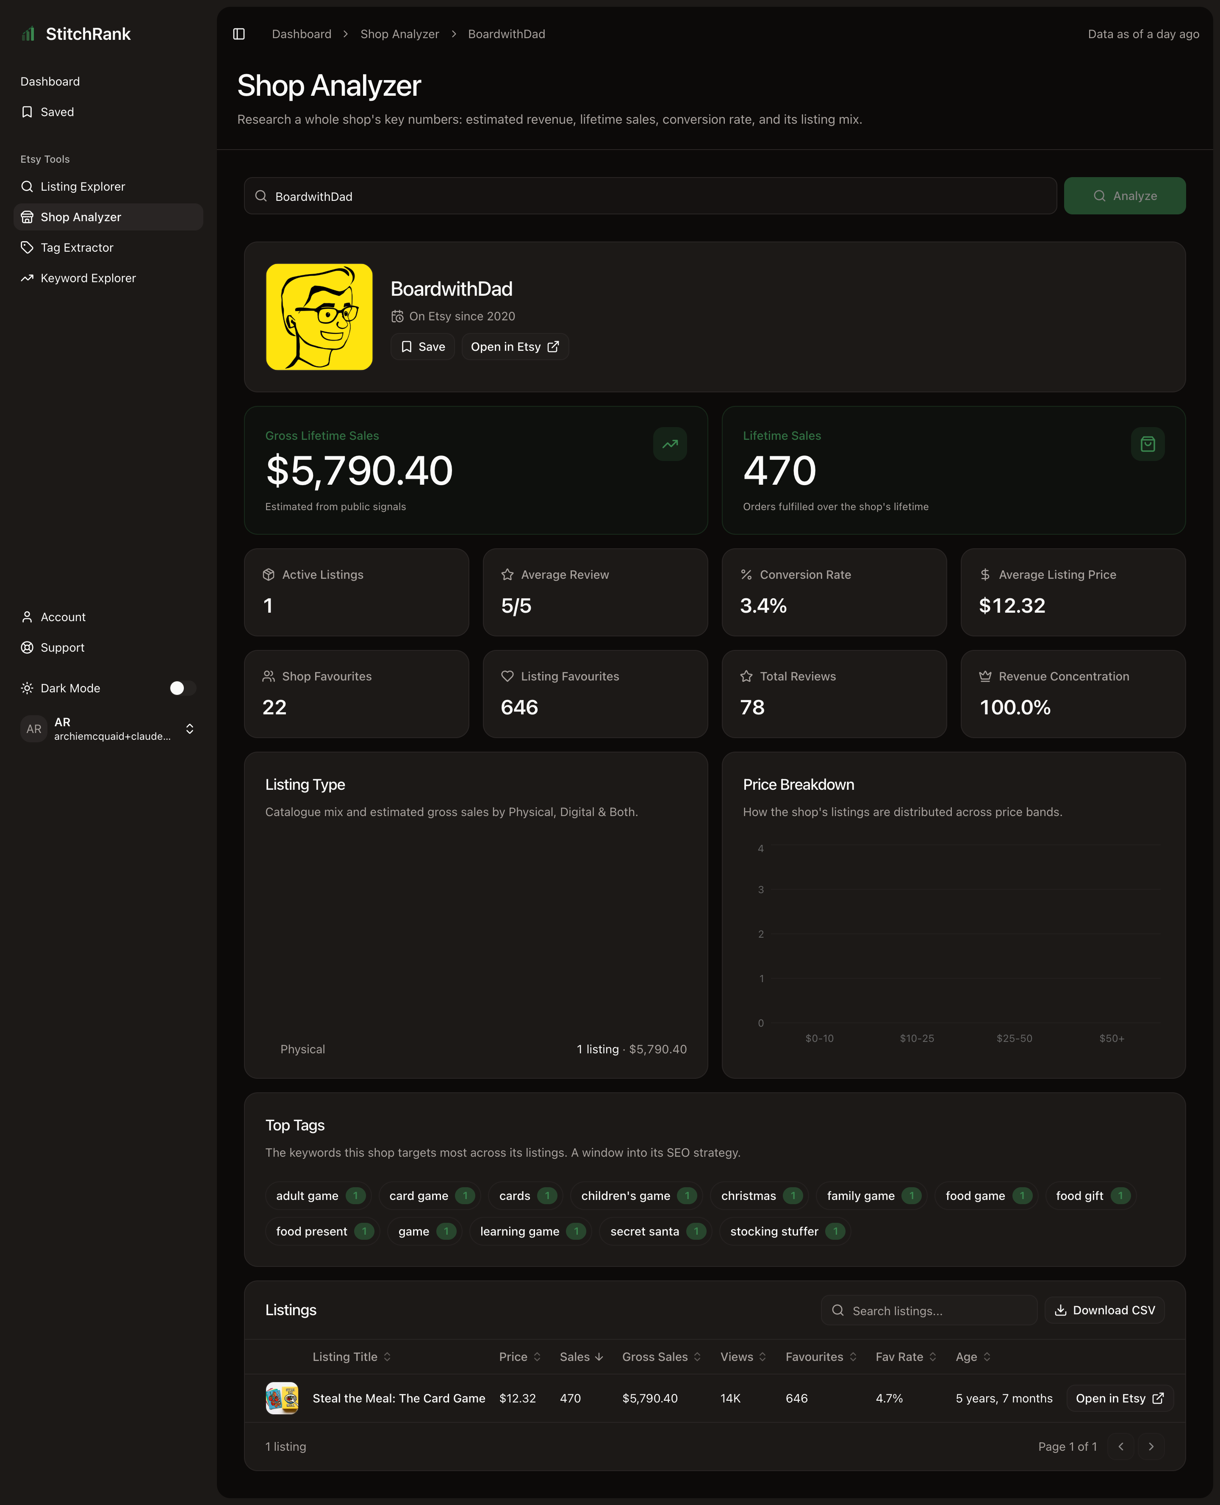Toggle the Dark Mode switch
1220x1505 pixels.
point(183,688)
